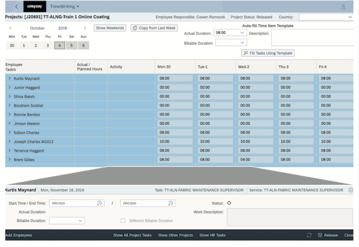Click Fill Tasks Using Template button
This screenshot has width=359, height=247.
point(268,53)
